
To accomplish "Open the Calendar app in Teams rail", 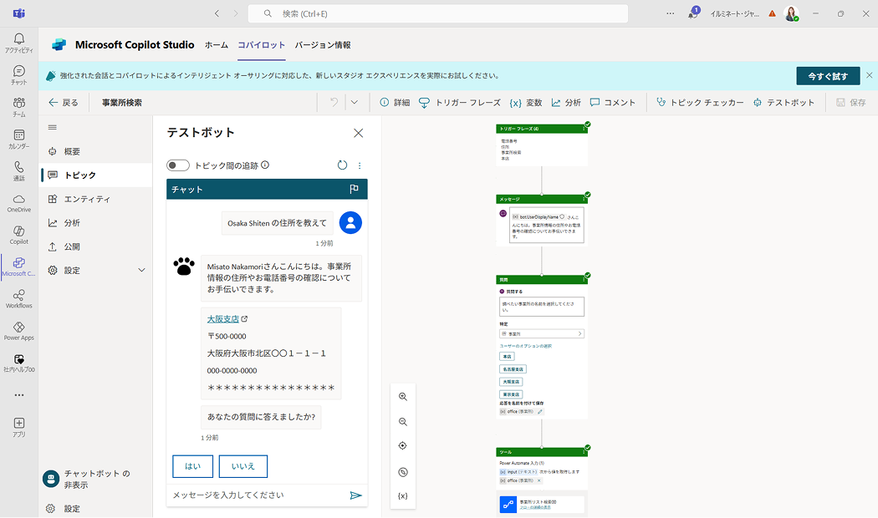I will 19,139.
